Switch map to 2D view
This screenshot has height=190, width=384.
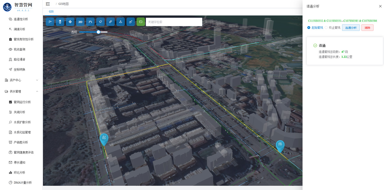tap(80, 22)
